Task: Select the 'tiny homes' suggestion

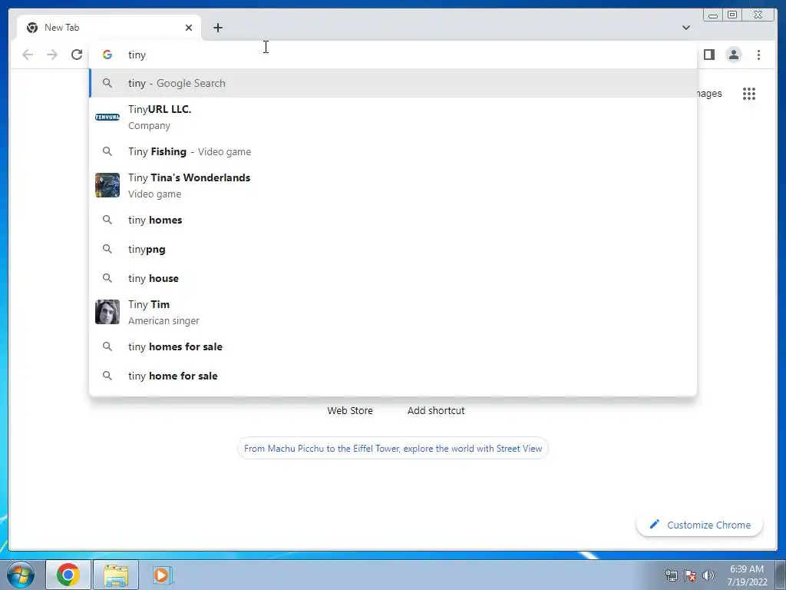Action: point(393,220)
